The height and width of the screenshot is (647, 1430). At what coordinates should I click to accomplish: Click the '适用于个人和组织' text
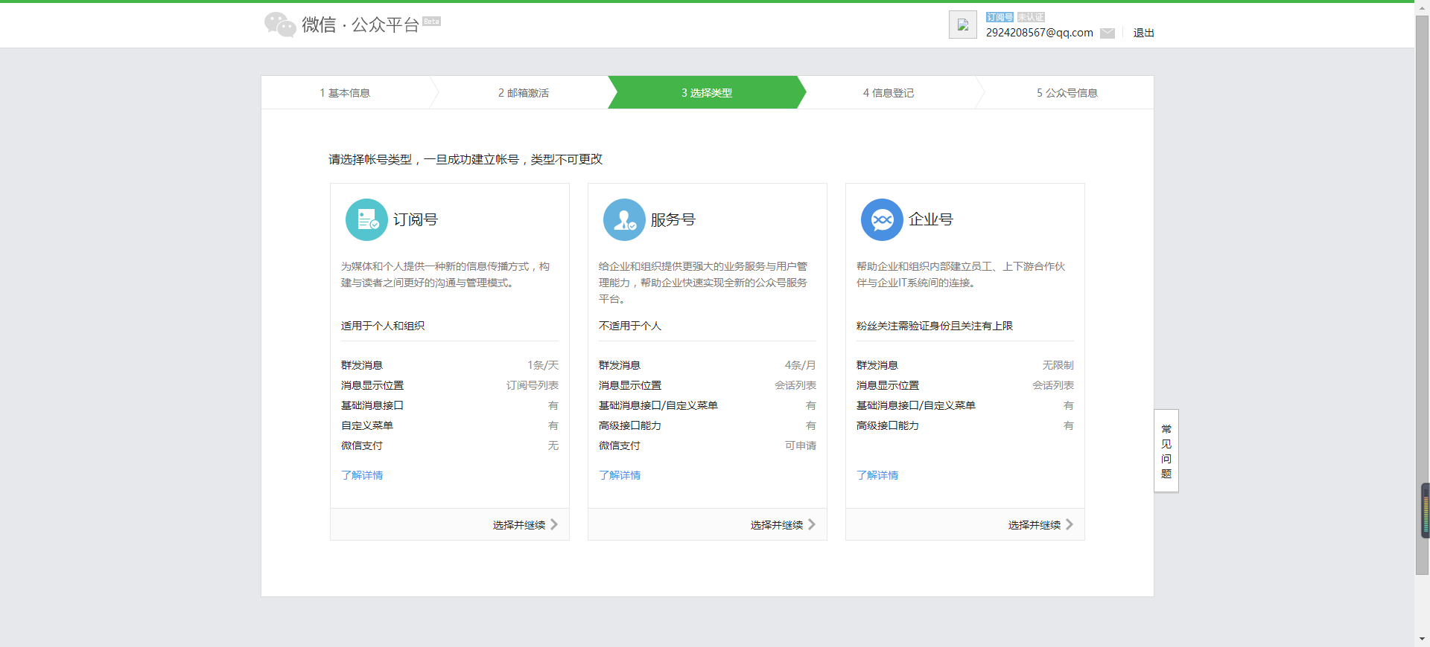pyautogui.click(x=383, y=326)
